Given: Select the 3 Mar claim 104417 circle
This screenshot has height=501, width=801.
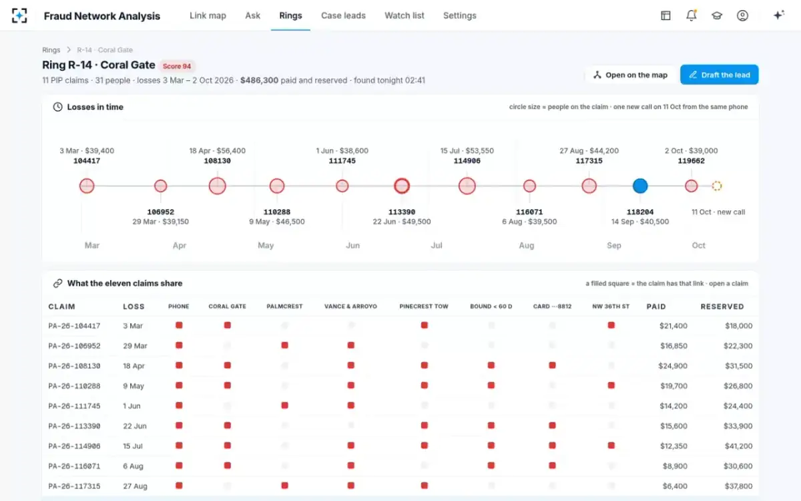Looking at the screenshot, I should pos(87,186).
